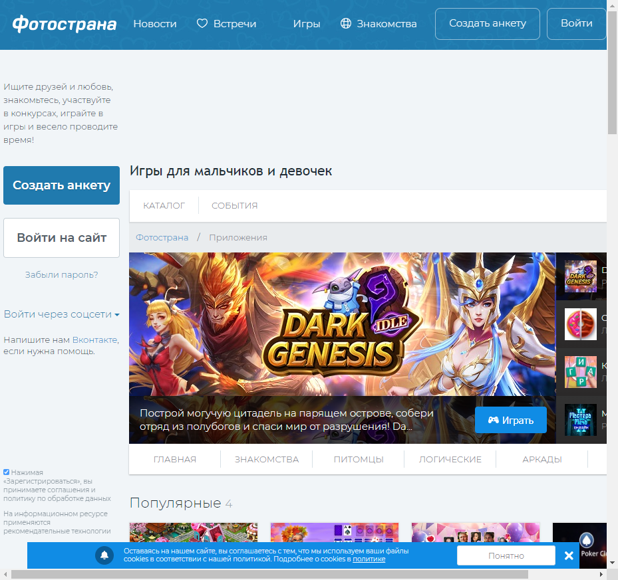Viewport: 618px width, 580px height.
Task: Click the Войти header button
Action: 577,24
